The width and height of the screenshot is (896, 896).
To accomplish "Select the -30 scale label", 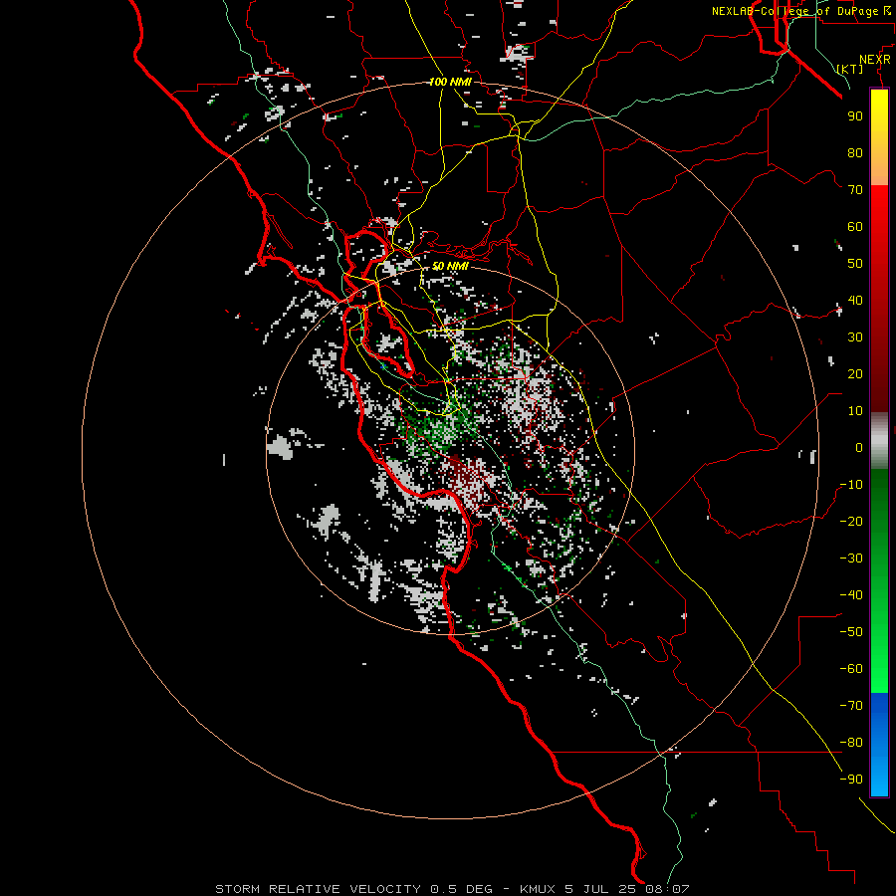I will point(851,559).
